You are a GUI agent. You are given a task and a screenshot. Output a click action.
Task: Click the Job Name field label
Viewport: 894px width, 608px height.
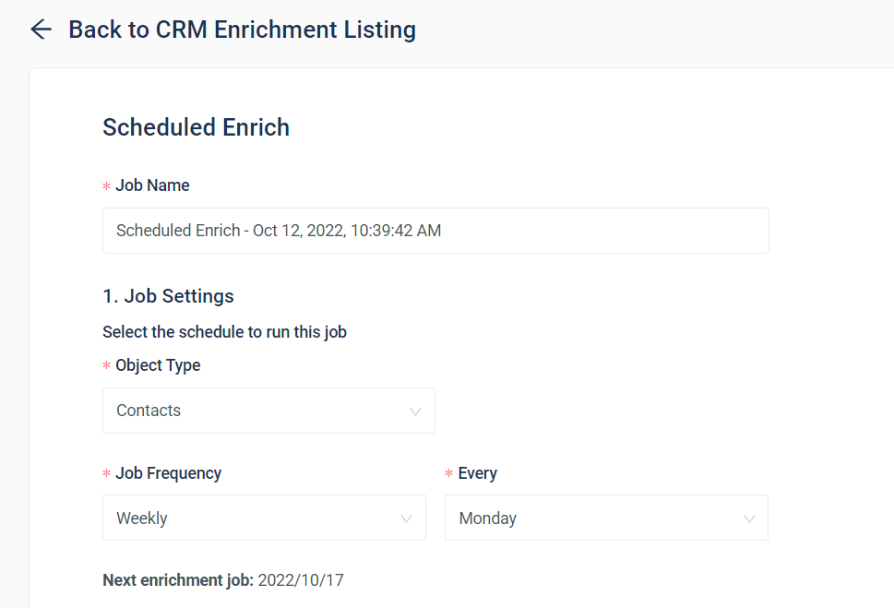coord(152,185)
